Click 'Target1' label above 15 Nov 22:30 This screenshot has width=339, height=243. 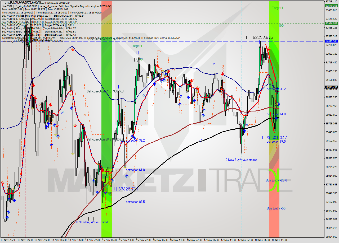137,46
